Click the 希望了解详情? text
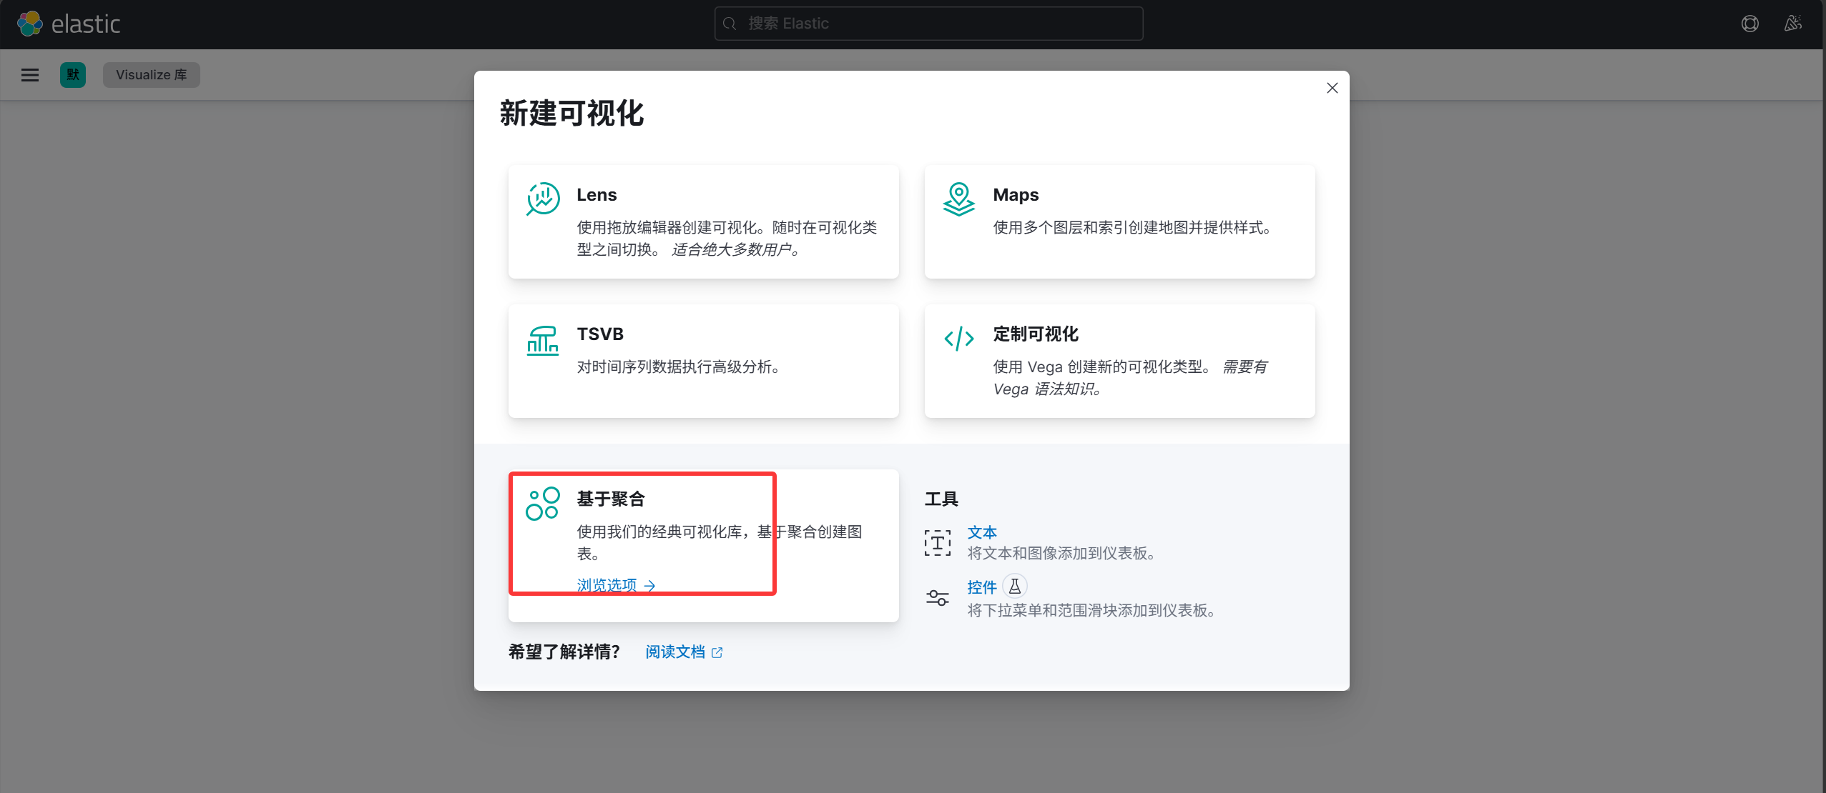Image resolution: width=1826 pixels, height=793 pixels. (x=564, y=652)
